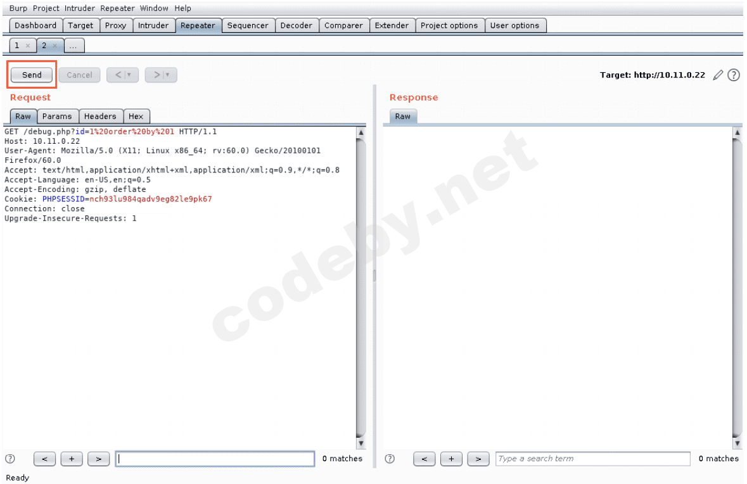Click the PHPSESSID cookie value
This screenshot has width=747, height=484.
click(x=151, y=199)
